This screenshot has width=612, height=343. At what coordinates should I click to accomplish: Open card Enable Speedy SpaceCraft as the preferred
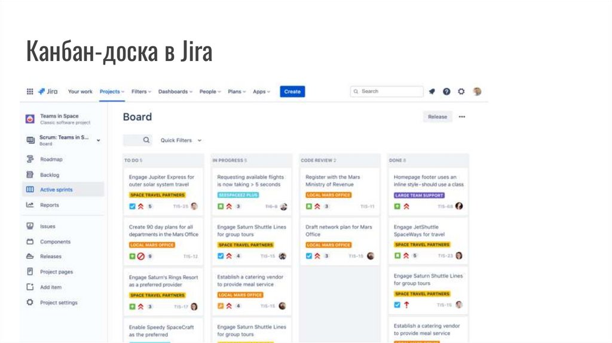click(x=163, y=331)
